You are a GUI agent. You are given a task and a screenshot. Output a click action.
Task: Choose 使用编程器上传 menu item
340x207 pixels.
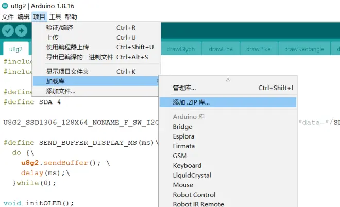(96, 47)
